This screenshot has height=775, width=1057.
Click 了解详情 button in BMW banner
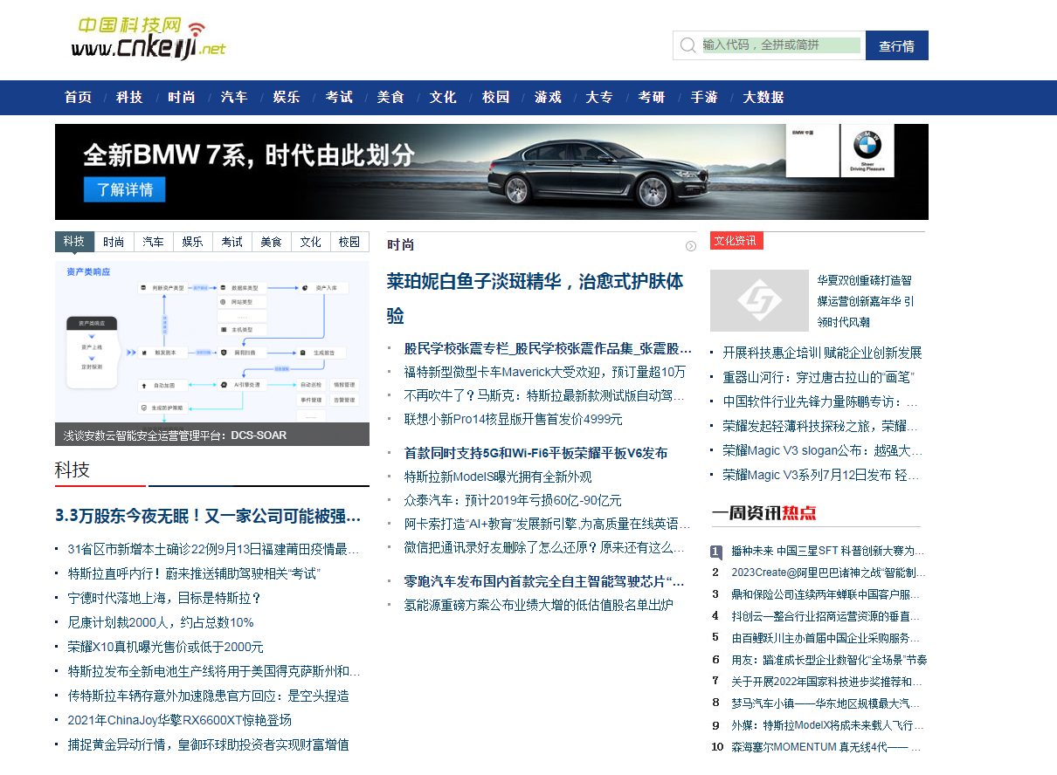point(125,189)
